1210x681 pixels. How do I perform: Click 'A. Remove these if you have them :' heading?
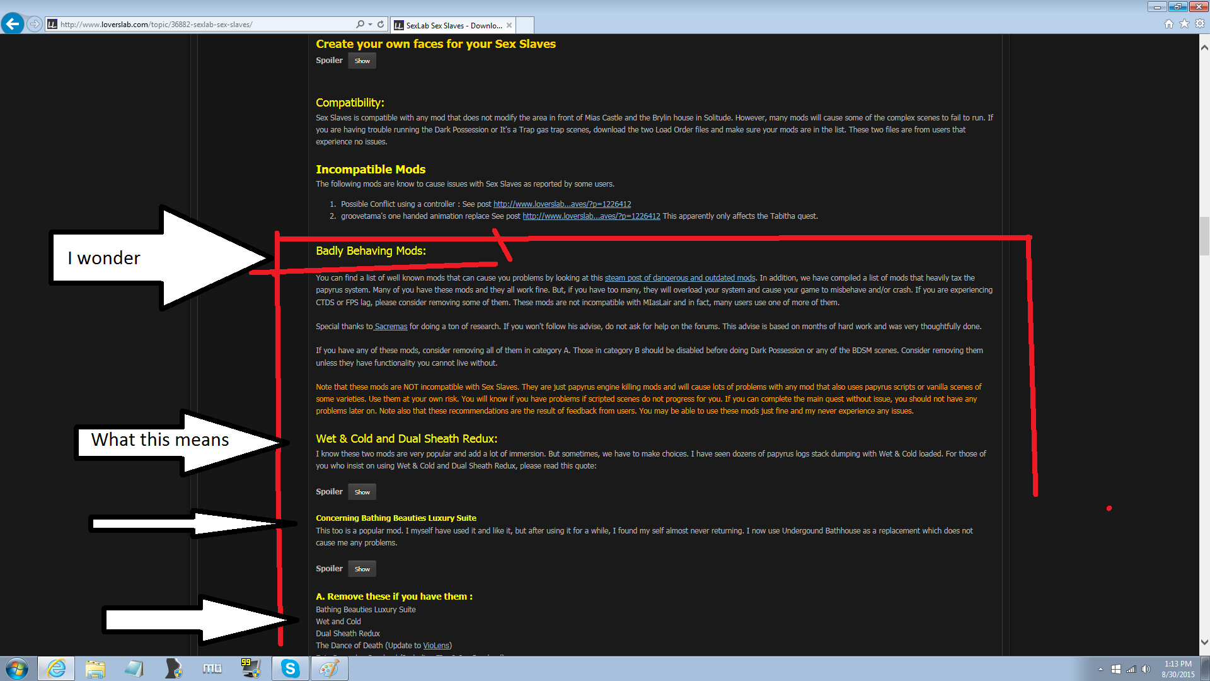[394, 597]
